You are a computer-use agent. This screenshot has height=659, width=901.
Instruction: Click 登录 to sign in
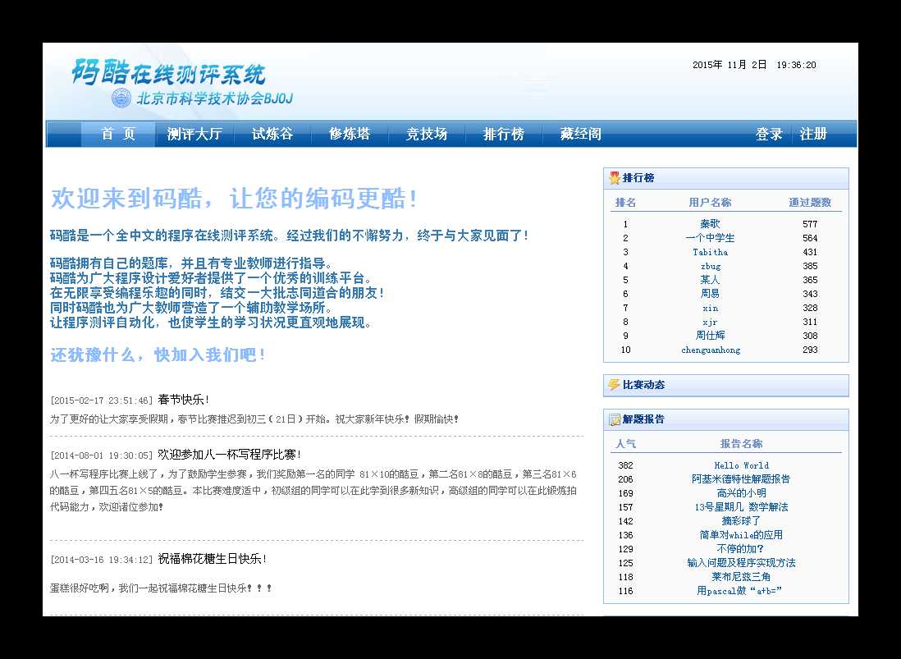769,134
